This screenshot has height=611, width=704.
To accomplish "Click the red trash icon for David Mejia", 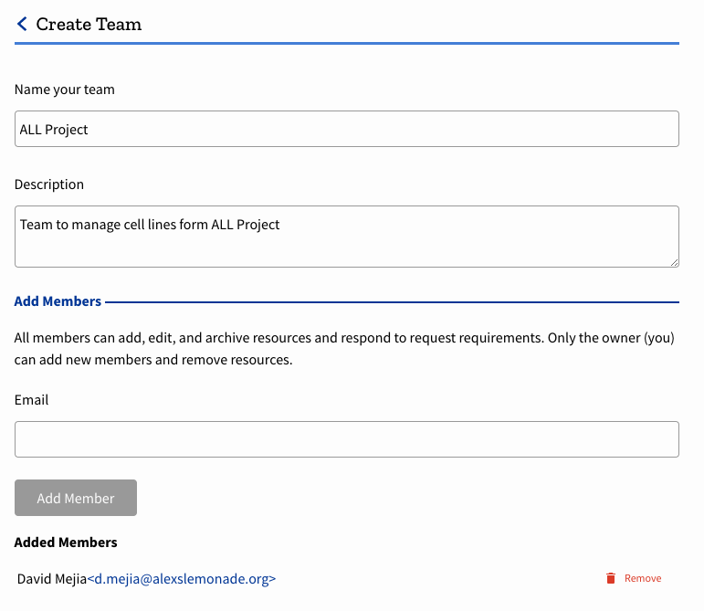I will [611, 578].
